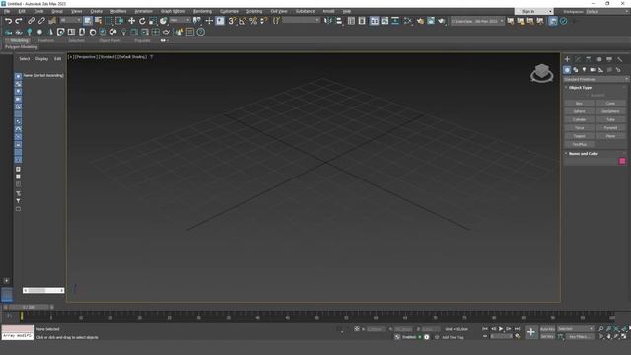Select the Link tool icon
The width and height of the screenshot is (631, 355).
coord(31,21)
